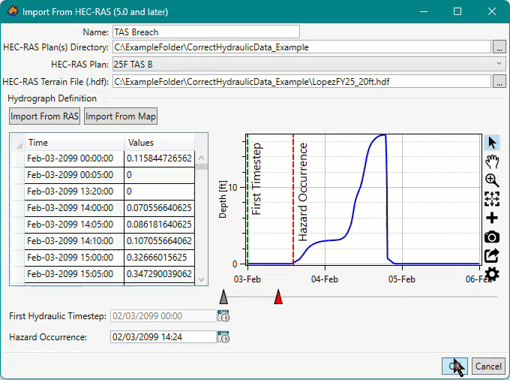Image resolution: width=510 pixels, height=380 pixels.
Task: Minimize the import dialog window
Action: [424, 11]
